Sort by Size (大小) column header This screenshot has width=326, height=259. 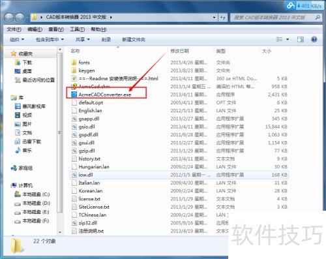[267, 51]
